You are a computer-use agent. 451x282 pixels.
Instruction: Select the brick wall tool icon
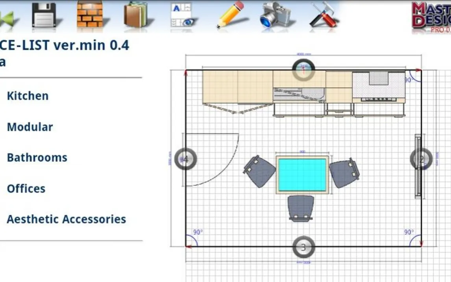click(90, 15)
